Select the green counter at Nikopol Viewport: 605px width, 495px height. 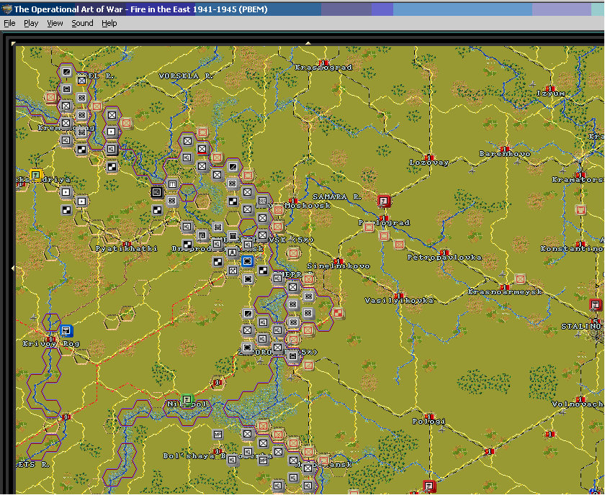click(187, 400)
